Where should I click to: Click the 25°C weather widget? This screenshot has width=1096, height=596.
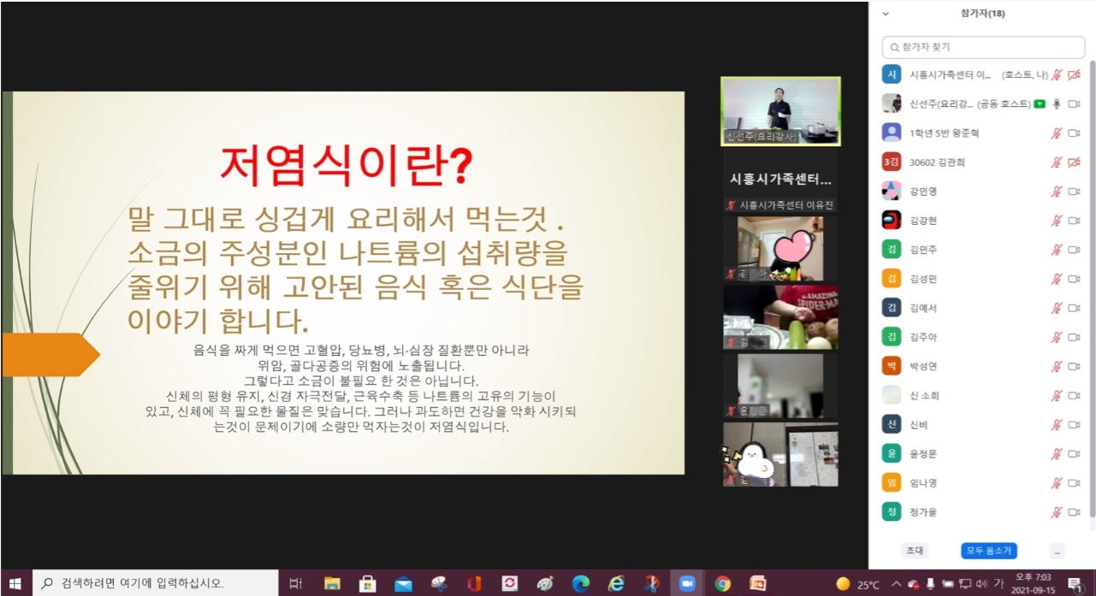(x=858, y=584)
